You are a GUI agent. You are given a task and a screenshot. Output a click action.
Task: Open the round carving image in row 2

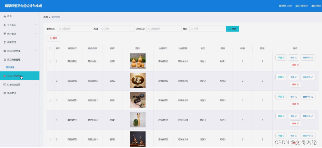(x=138, y=81)
